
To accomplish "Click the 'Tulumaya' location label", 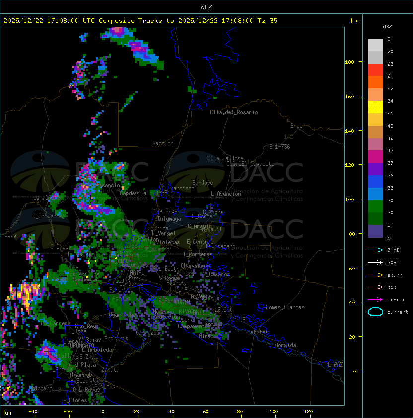I will pos(169,219).
